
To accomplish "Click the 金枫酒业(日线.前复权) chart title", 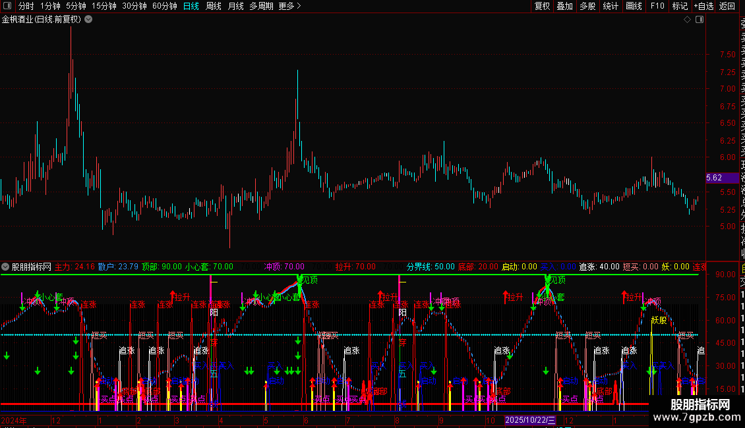I will pos(42,20).
